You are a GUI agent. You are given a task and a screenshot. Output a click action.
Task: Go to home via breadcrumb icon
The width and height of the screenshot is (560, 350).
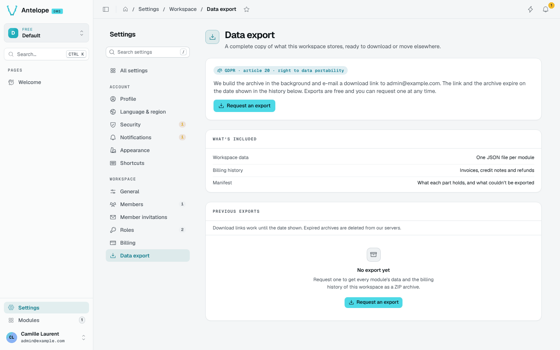[x=125, y=9]
